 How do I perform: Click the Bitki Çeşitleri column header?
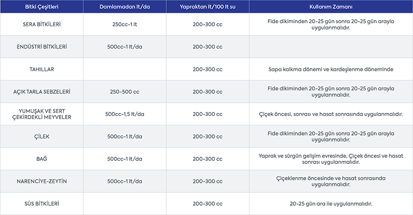point(41,7)
